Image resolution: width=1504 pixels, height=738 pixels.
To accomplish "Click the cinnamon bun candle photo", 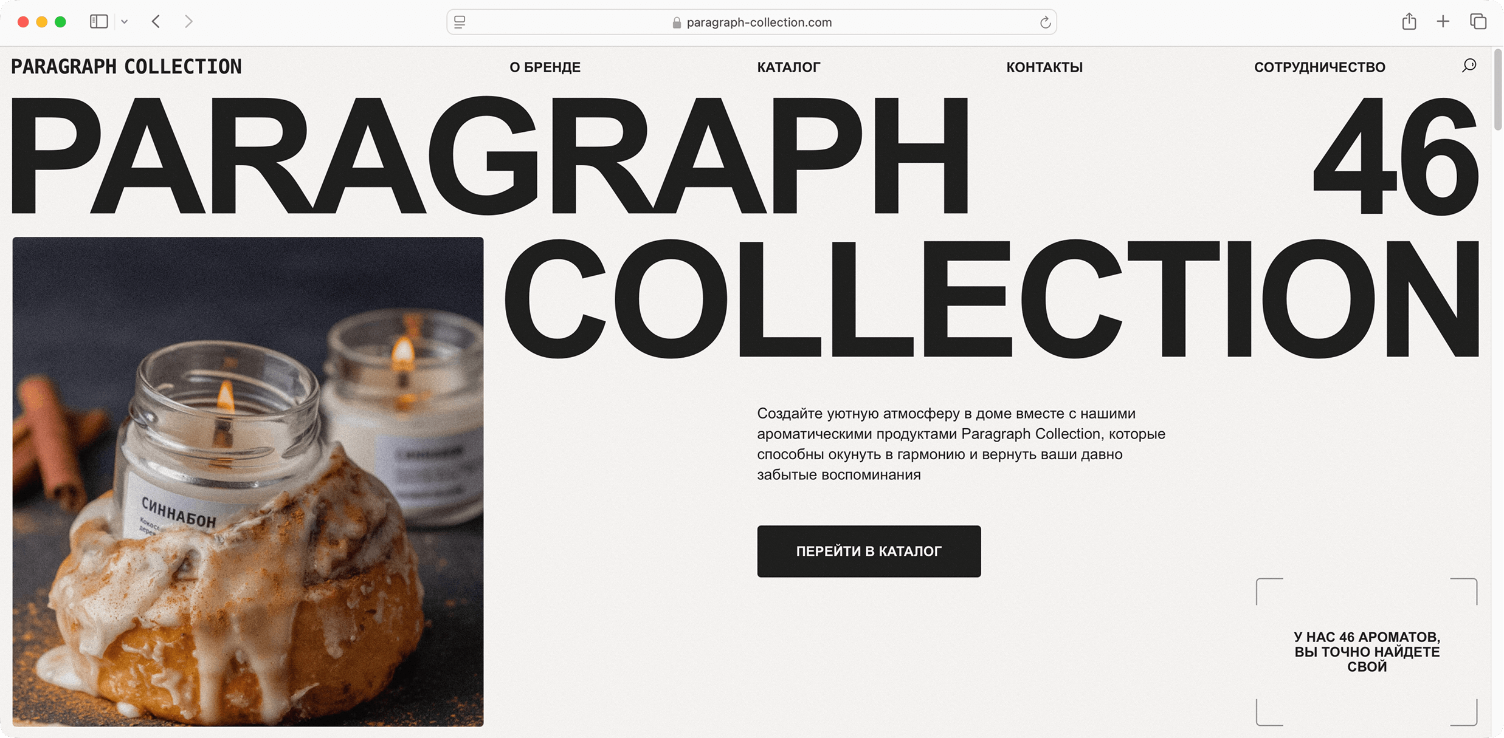I will click(x=248, y=482).
